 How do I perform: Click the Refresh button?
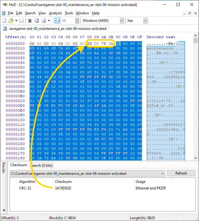point(181,173)
